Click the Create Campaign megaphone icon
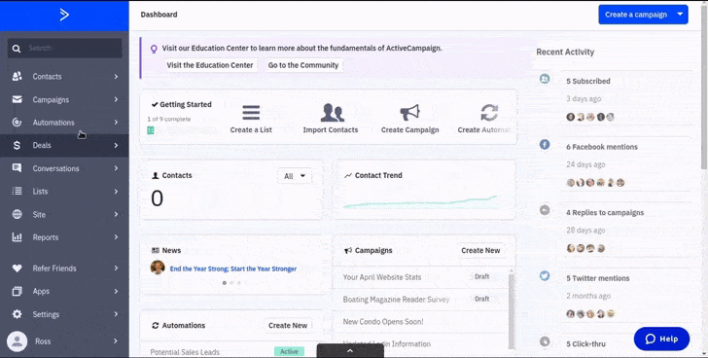This screenshot has width=708, height=358. click(x=410, y=113)
